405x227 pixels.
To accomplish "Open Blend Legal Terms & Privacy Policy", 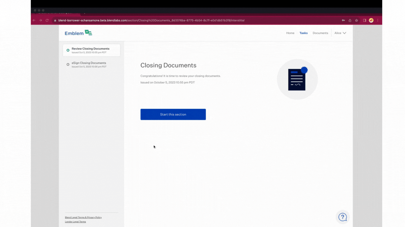I will [x=83, y=217].
